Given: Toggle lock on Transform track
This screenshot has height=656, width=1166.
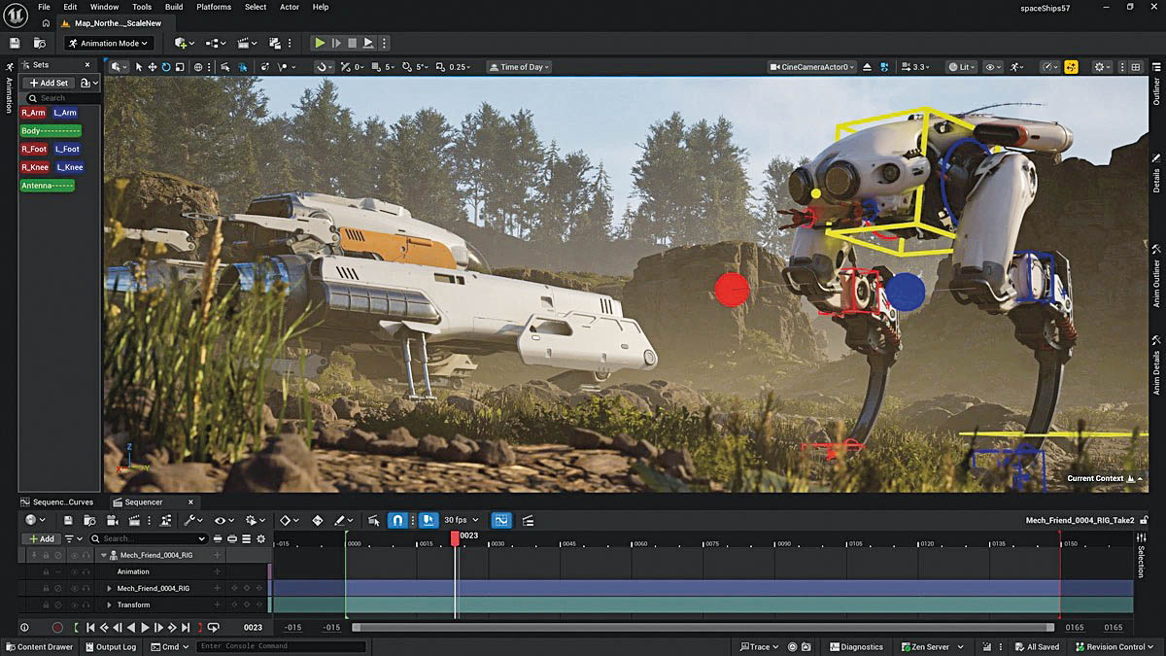Looking at the screenshot, I should point(46,604).
